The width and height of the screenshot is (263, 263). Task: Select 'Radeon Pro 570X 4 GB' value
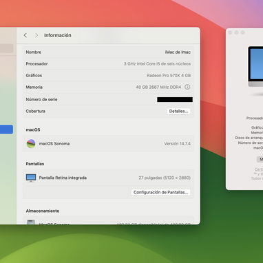point(169,76)
